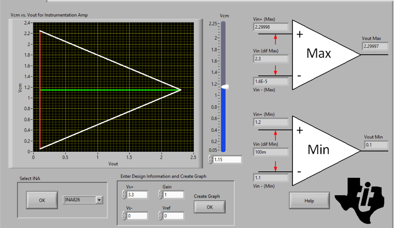This screenshot has height=228, width=394.
Task: Click the Vcm slider track near 2
Action: 223,38
